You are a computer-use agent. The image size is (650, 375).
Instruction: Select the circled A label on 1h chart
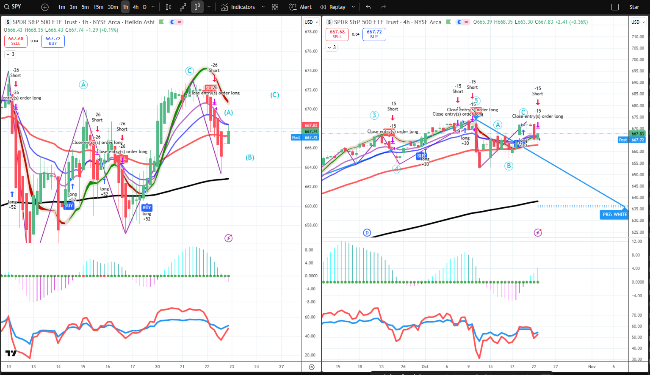pos(83,85)
